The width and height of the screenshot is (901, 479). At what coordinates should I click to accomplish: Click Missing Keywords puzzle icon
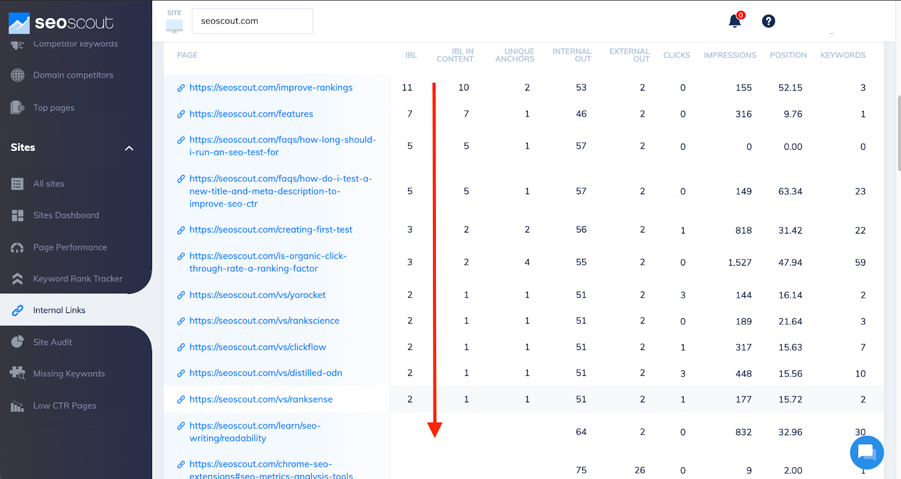[17, 373]
